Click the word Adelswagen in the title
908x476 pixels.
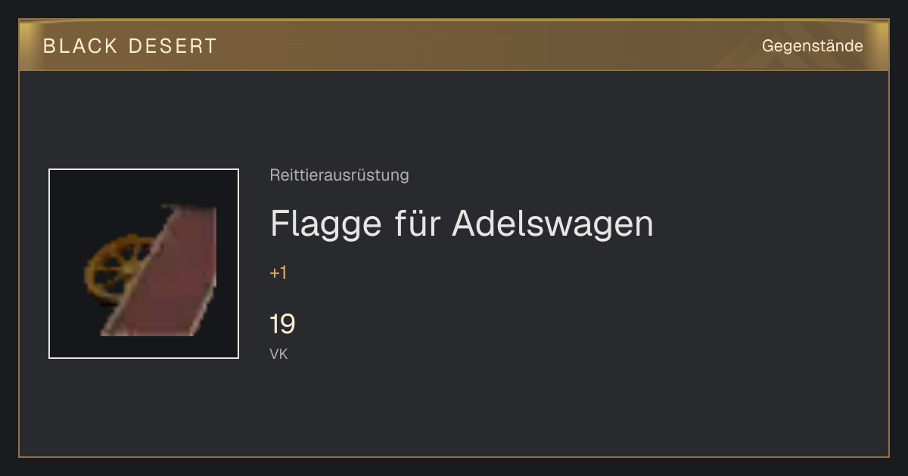[x=553, y=224]
